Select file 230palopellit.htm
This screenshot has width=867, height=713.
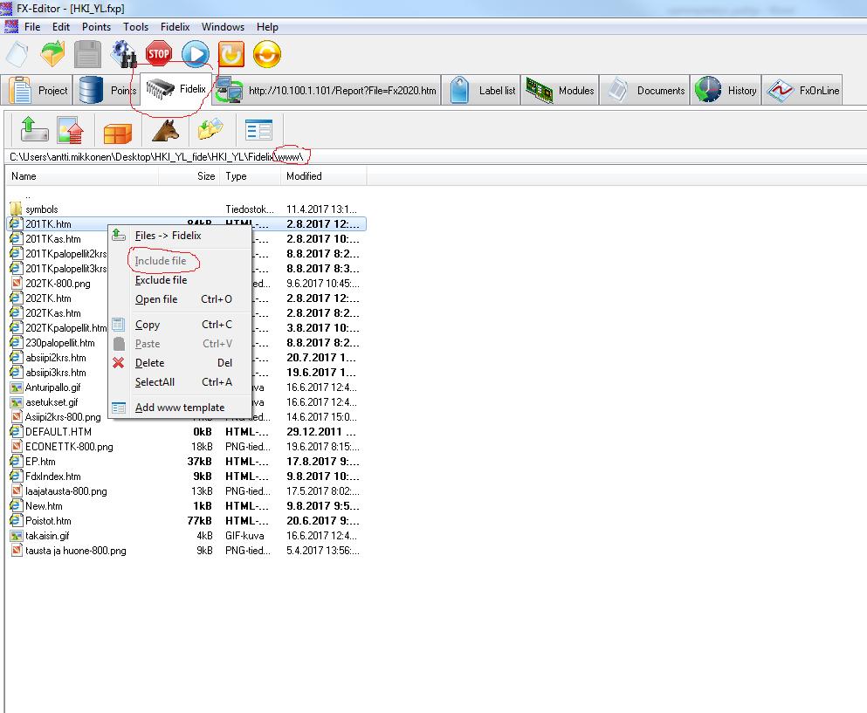tap(59, 343)
